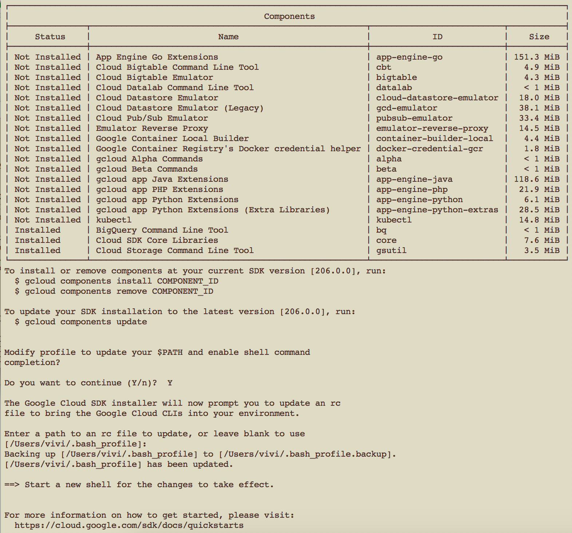The width and height of the screenshot is (572, 533).
Task: Click 'gcloud components remove COMPONENT_ID' command
Action: (119, 291)
